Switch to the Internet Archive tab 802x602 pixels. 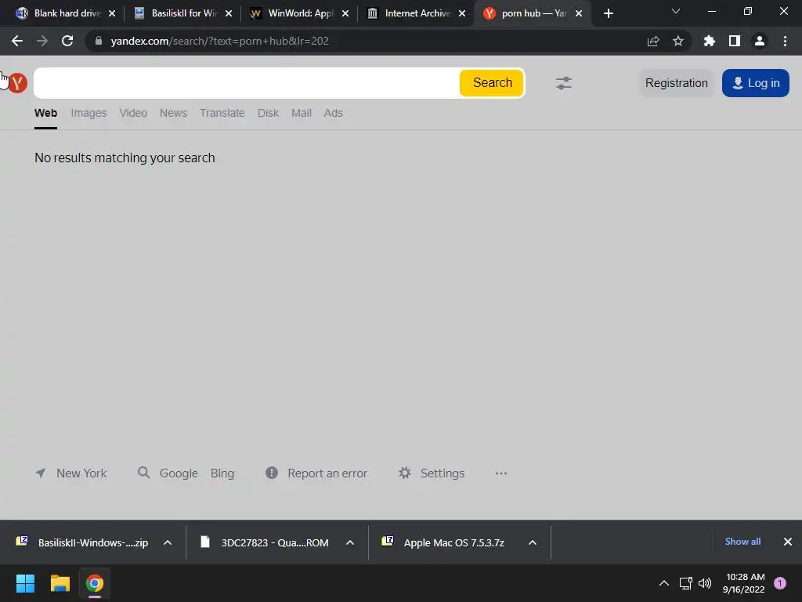(x=417, y=13)
